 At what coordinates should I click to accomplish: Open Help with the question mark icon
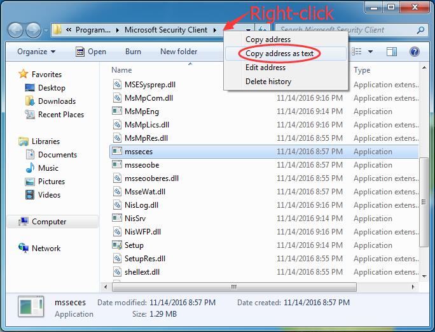pyautogui.click(x=415, y=52)
